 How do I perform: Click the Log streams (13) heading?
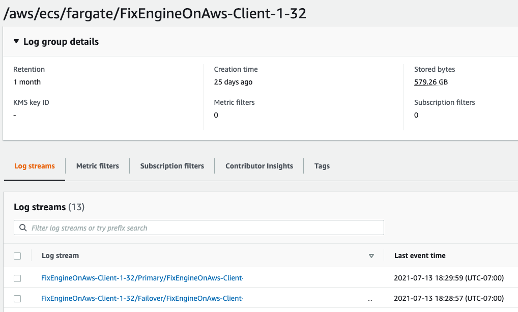tap(49, 207)
